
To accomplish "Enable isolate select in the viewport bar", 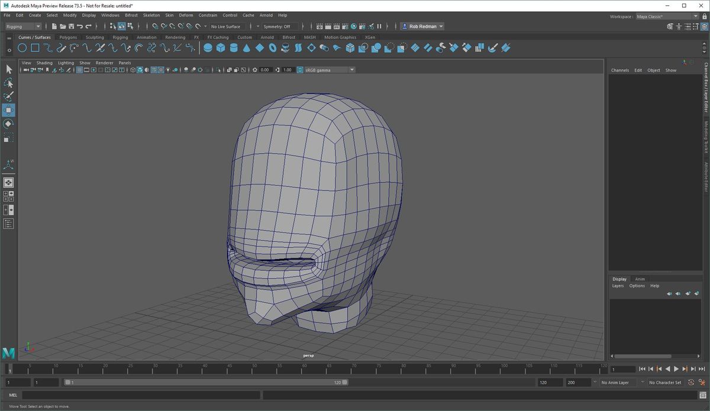I will pos(218,70).
